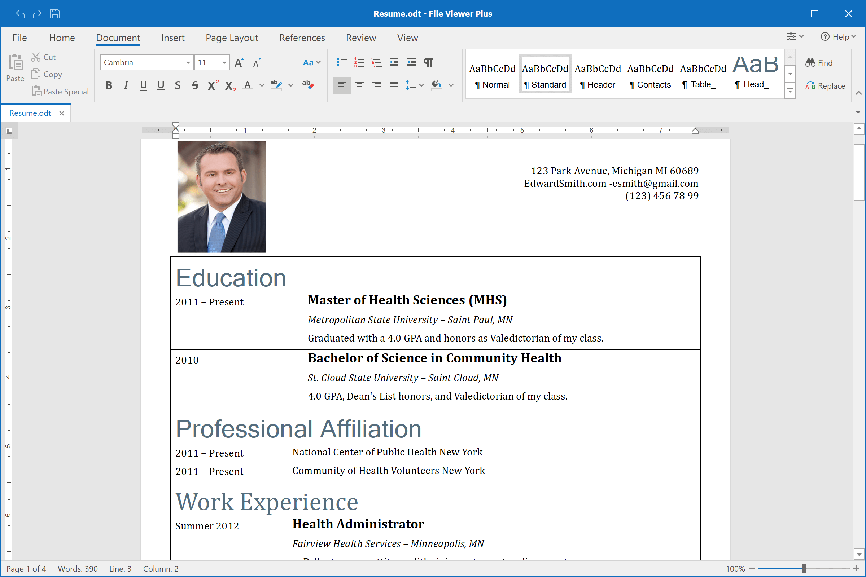Viewport: 866px width, 577px height.
Task: Select the References menu tab
Action: (x=302, y=38)
